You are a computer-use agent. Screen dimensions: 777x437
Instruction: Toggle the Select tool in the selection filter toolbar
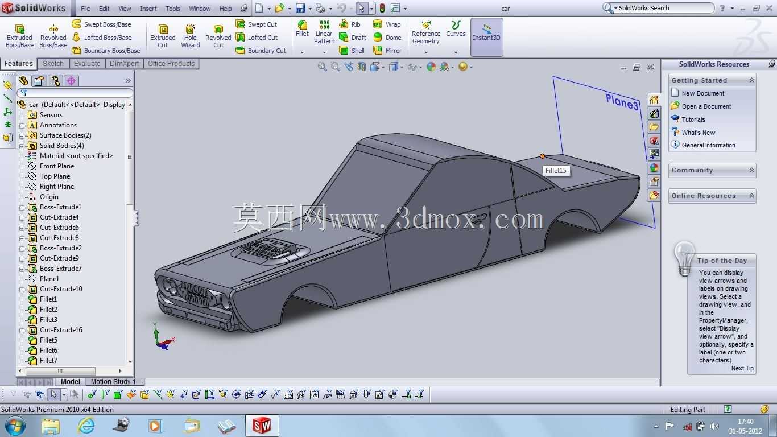(x=53, y=394)
